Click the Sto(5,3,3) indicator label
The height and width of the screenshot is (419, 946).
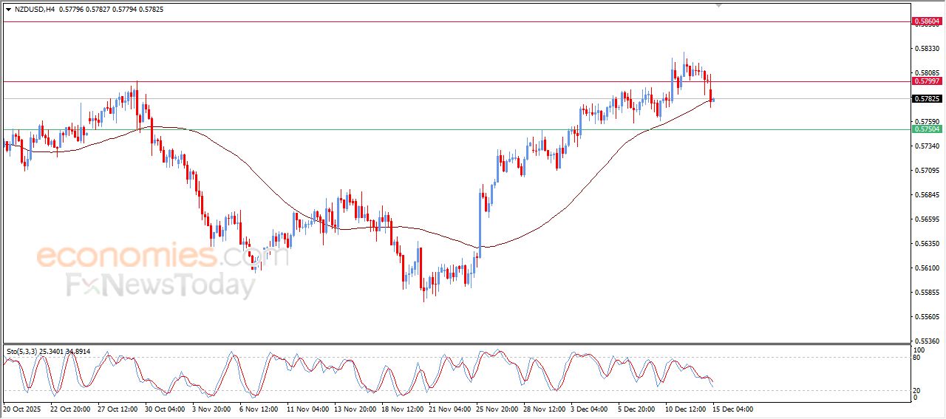click(26, 352)
